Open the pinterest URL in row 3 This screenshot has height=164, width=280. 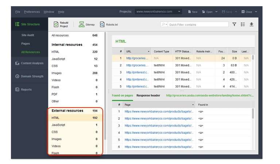pyautogui.click(x=137, y=72)
